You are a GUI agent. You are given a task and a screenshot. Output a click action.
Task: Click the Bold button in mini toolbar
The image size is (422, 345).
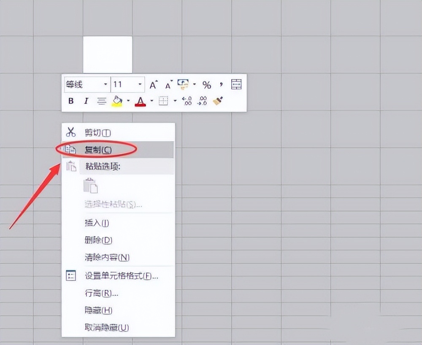(x=71, y=101)
